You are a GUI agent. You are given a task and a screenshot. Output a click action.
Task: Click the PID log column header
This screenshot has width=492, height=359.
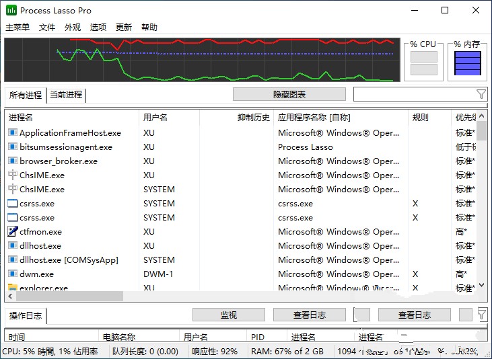[x=267, y=337]
